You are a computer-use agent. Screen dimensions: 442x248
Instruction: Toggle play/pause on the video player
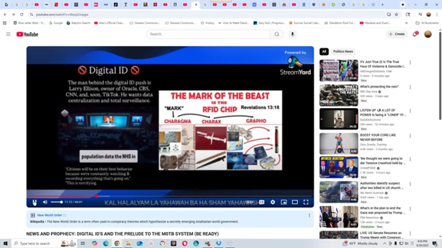(34, 202)
